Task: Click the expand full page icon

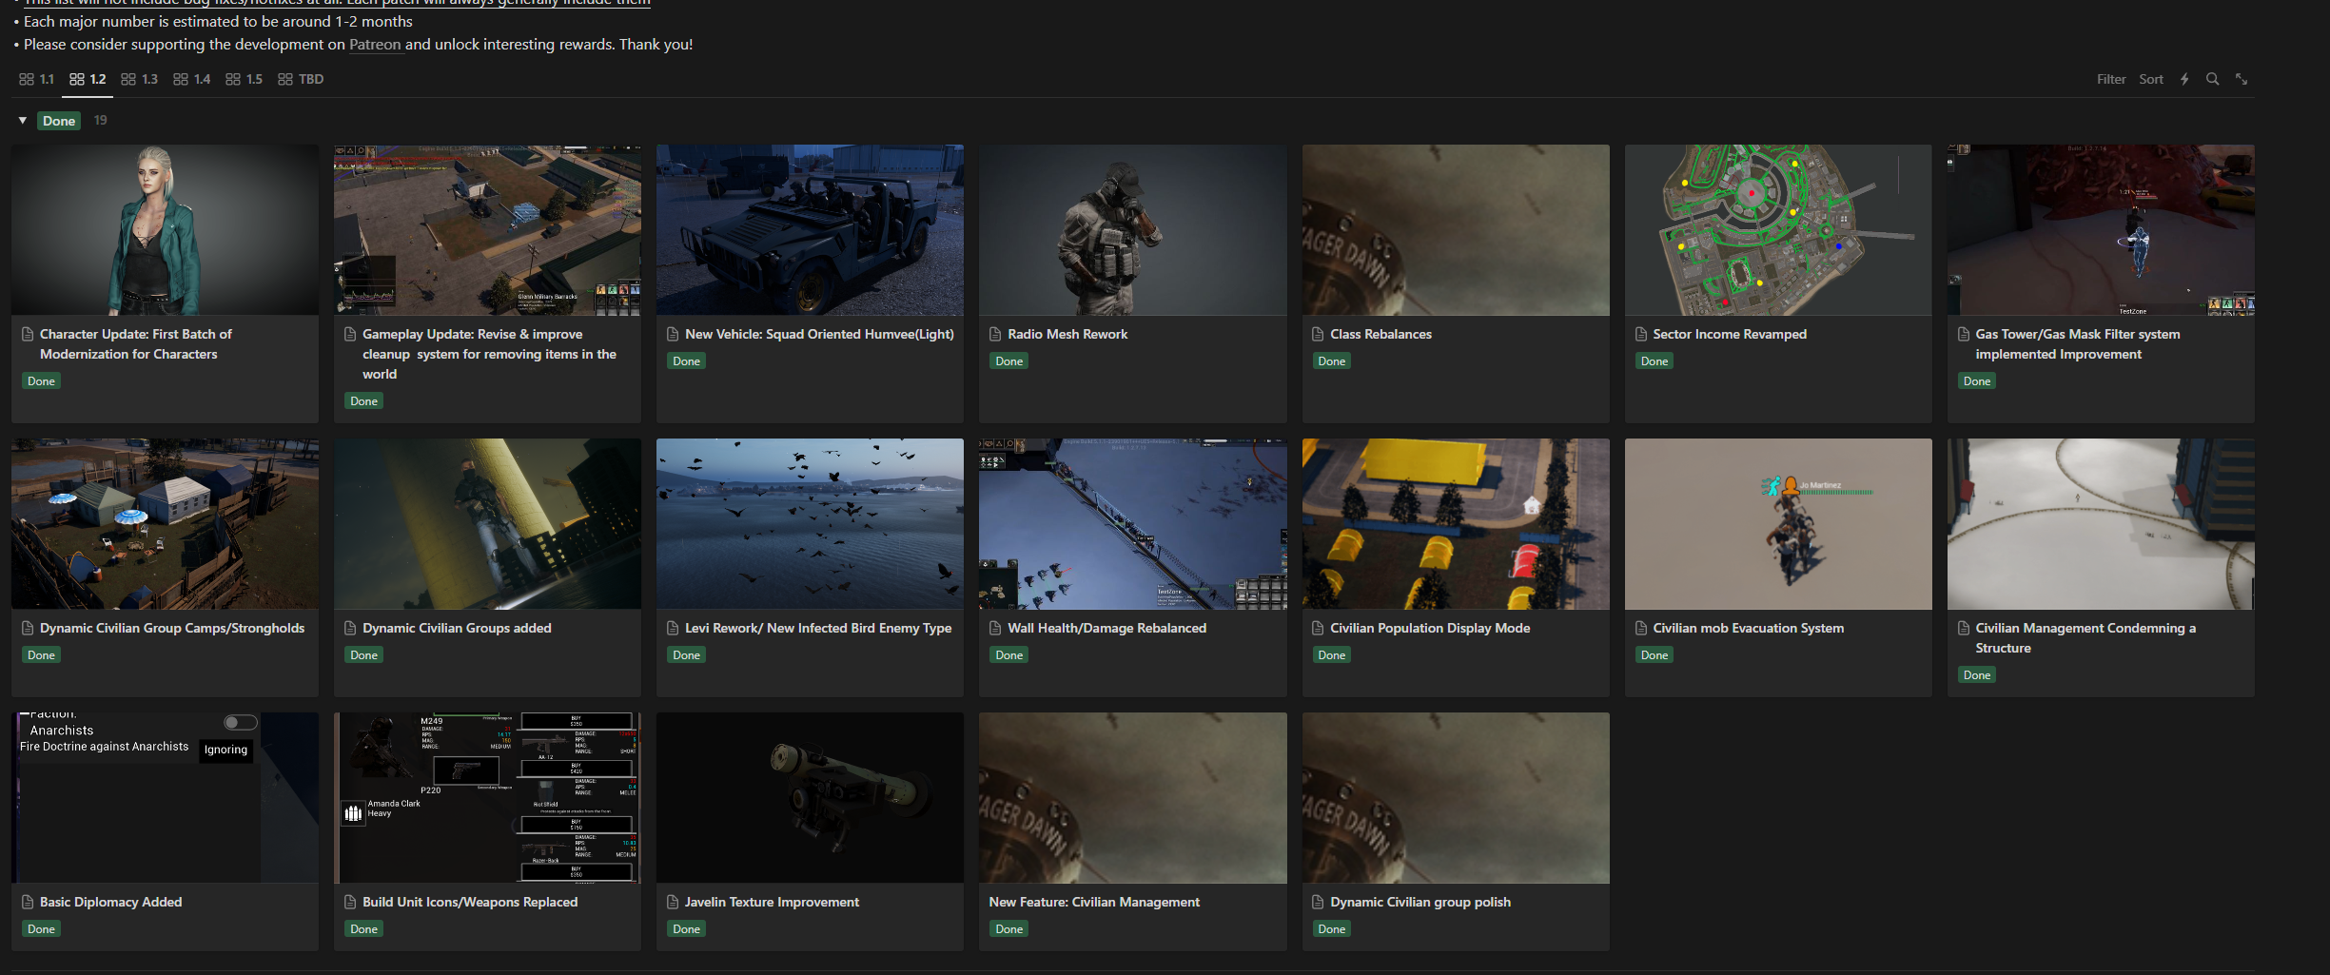Action: coord(2242,79)
